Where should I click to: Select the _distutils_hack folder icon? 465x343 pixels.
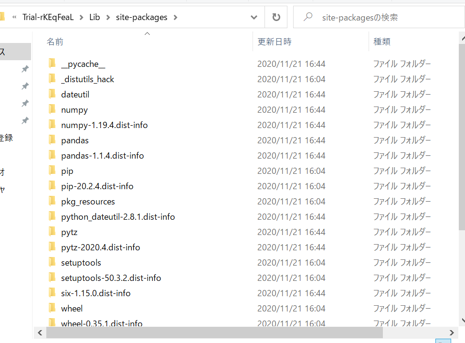52,79
